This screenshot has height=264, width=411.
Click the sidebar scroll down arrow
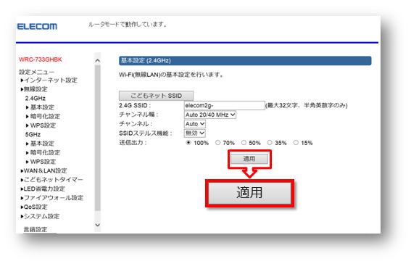coord(98,225)
